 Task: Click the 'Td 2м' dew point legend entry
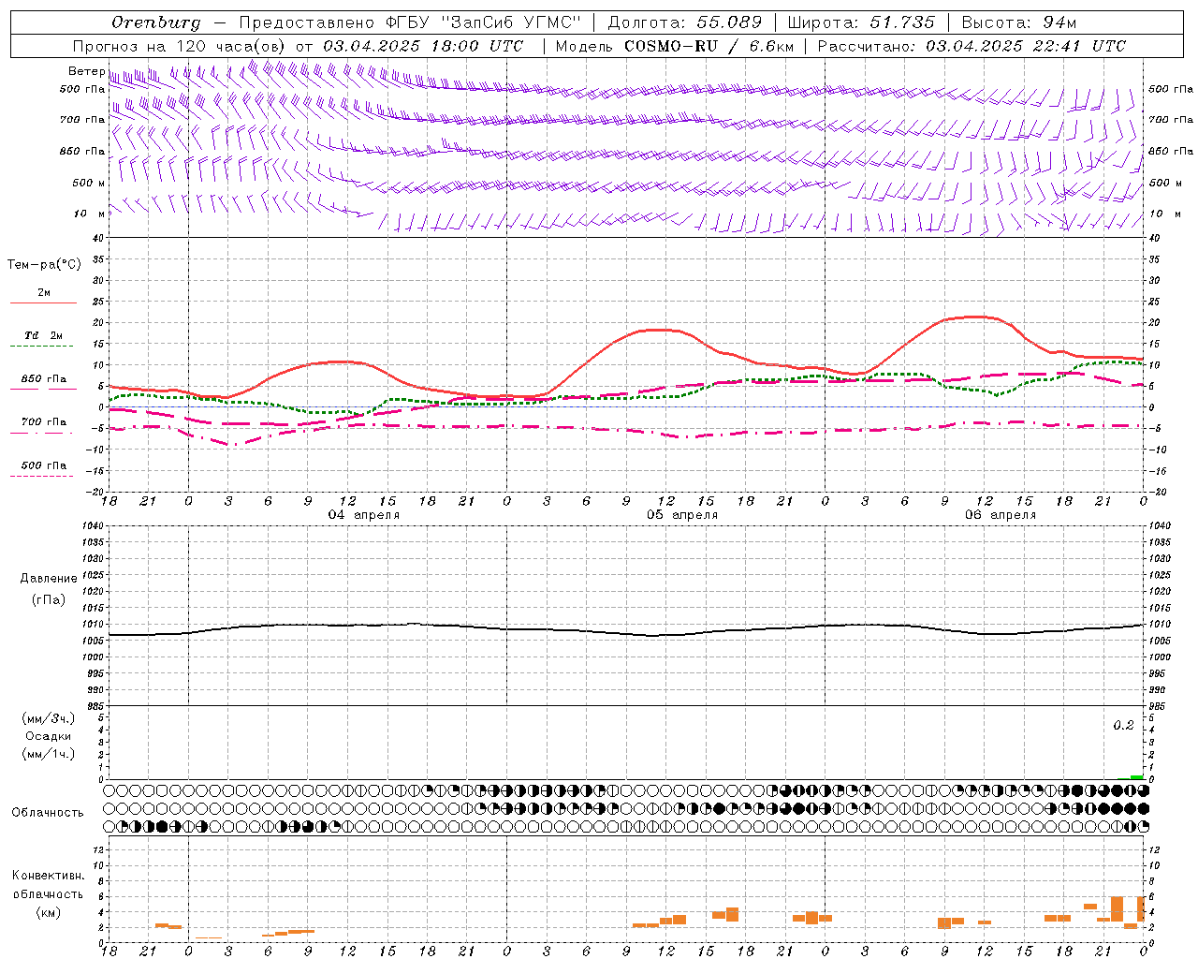tap(43, 335)
